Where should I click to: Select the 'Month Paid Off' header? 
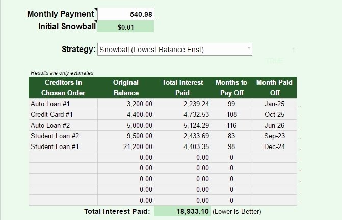click(x=274, y=87)
